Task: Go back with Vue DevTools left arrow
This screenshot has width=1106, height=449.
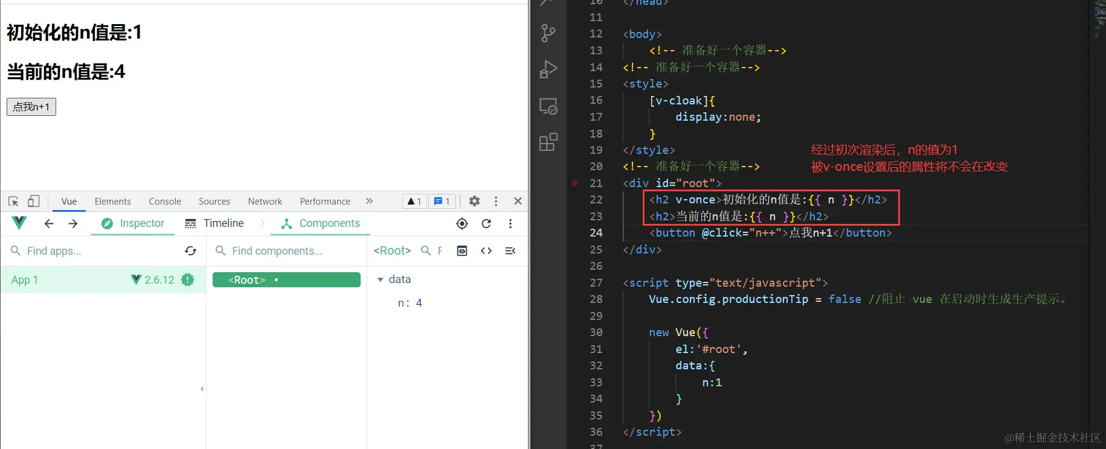Action: click(x=49, y=223)
